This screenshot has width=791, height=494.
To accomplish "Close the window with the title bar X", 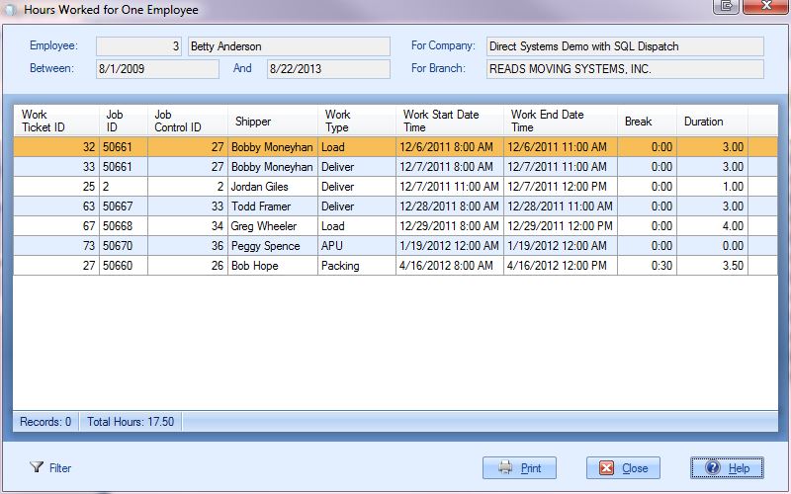I will [764, 7].
